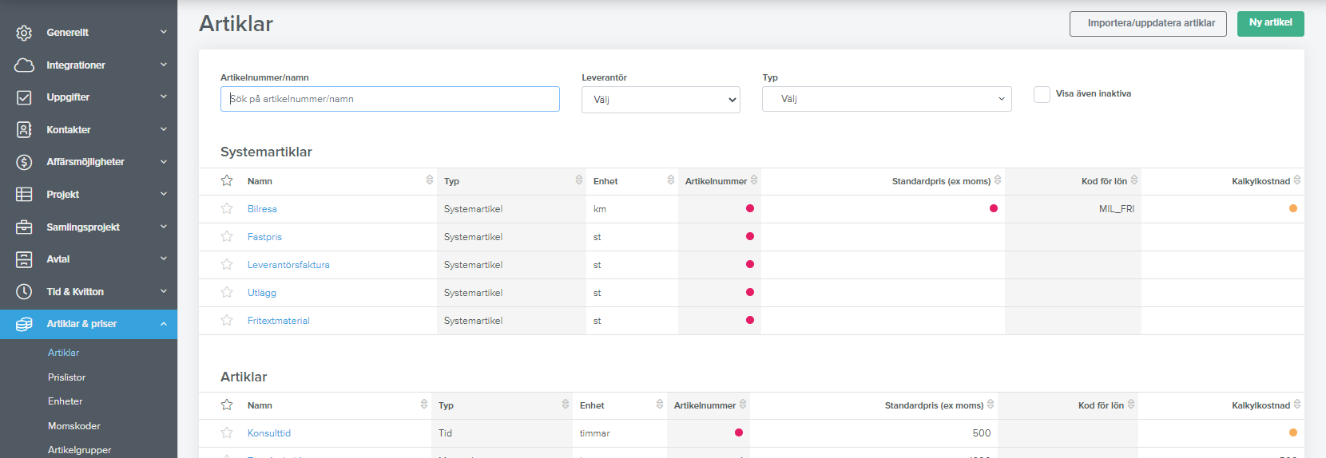This screenshot has width=1326, height=458.
Task: Expand the Kontakter menu chevron
Action: pyautogui.click(x=164, y=129)
